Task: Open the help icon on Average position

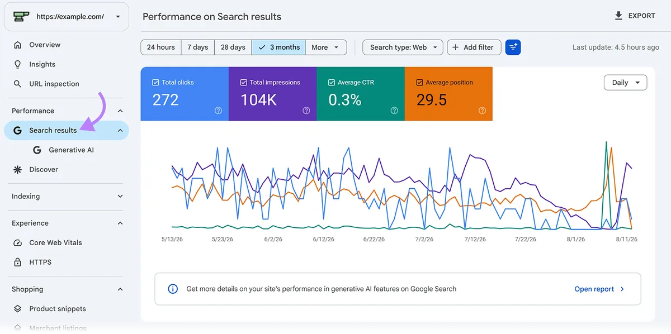Action: point(482,111)
